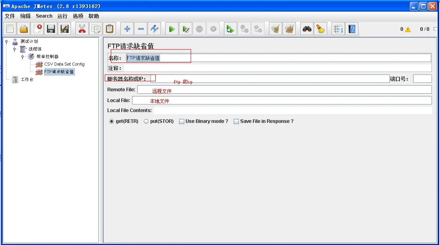The width and height of the screenshot is (440, 245).
Task: Save the test plan with floppy icon
Action: [51, 29]
